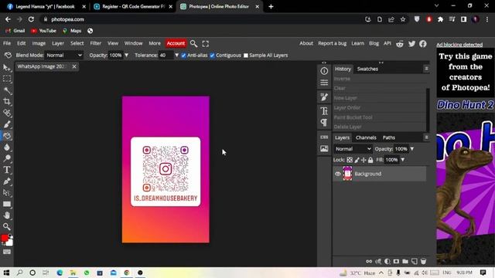Open the Learn link
The width and height of the screenshot is (495, 278).
357,43
